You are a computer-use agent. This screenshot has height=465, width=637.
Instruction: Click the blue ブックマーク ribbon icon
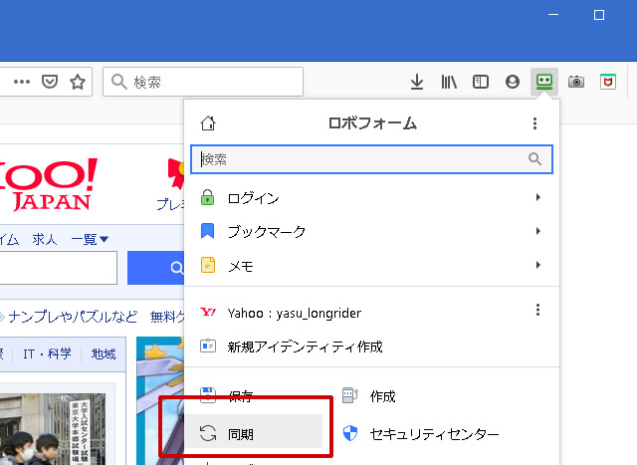pos(208,230)
